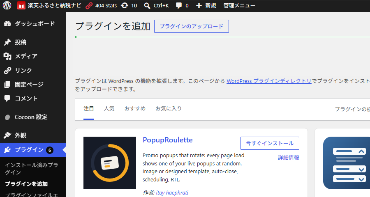Open インストール済みプラグイン submenu
370x197 pixels.
pos(31,169)
